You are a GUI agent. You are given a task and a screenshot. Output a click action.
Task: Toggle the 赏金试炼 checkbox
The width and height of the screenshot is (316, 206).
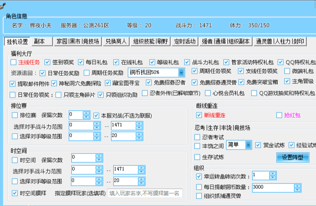click(258, 145)
